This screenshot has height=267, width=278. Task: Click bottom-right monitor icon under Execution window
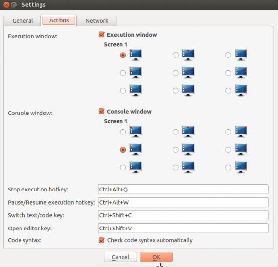tap(241, 90)
